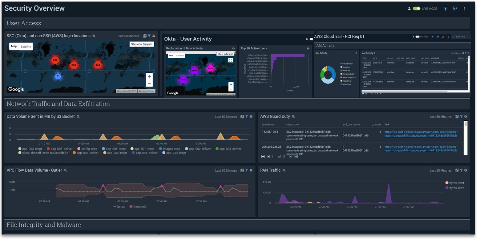The image size is (480, 241).
Task: Select the 433 login cluster marker
Action: [98, 65]
